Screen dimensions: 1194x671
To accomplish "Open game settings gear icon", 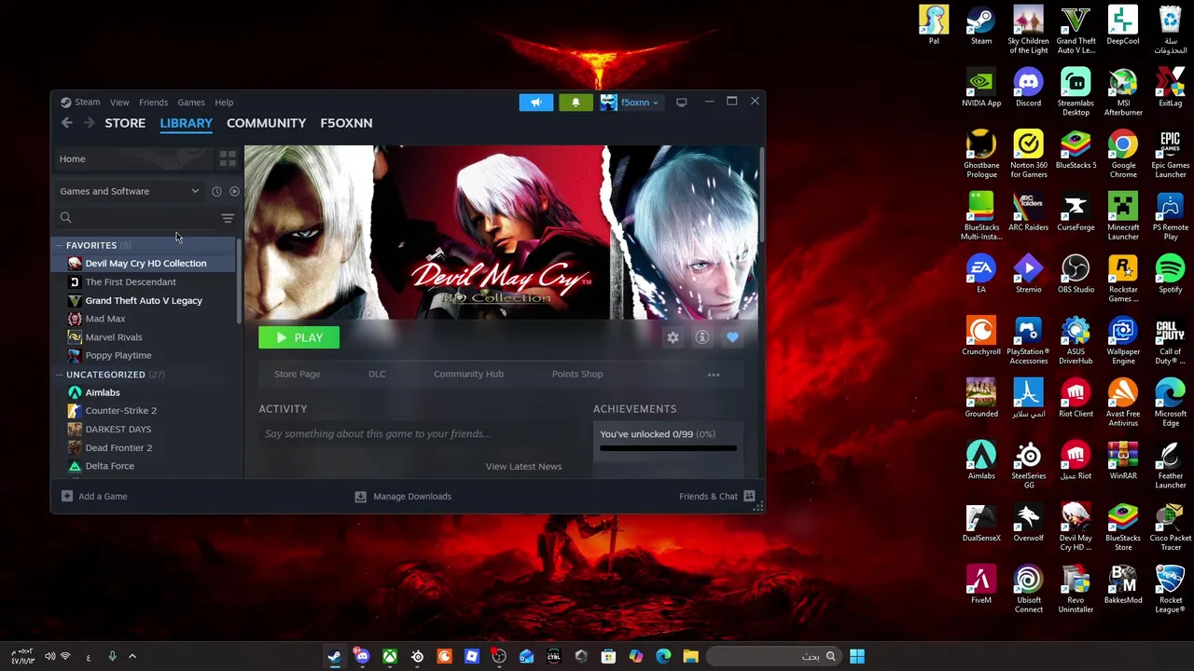I will pos(673,337).
